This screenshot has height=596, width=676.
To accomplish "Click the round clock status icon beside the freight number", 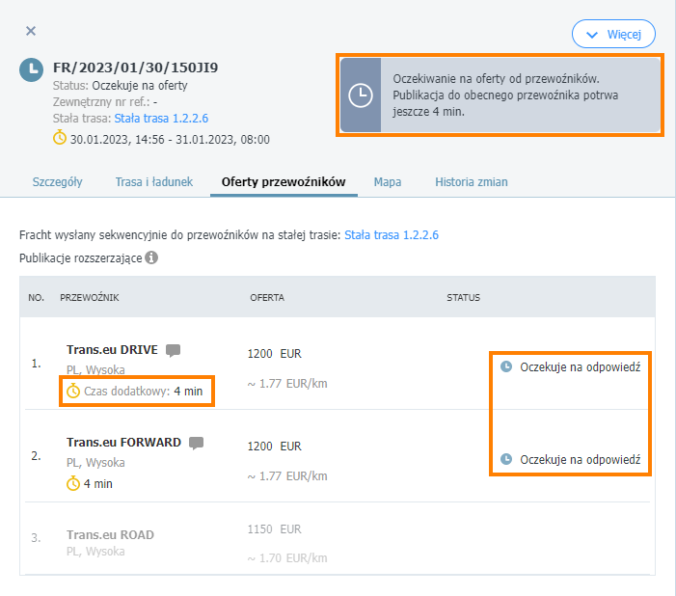I will 32,69.
